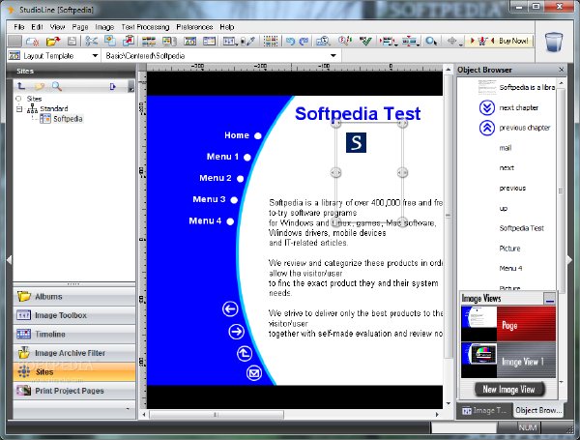Open the Layout Template dropdown
This screenshot has height=440, width=580.
click(x=95, y=56)
